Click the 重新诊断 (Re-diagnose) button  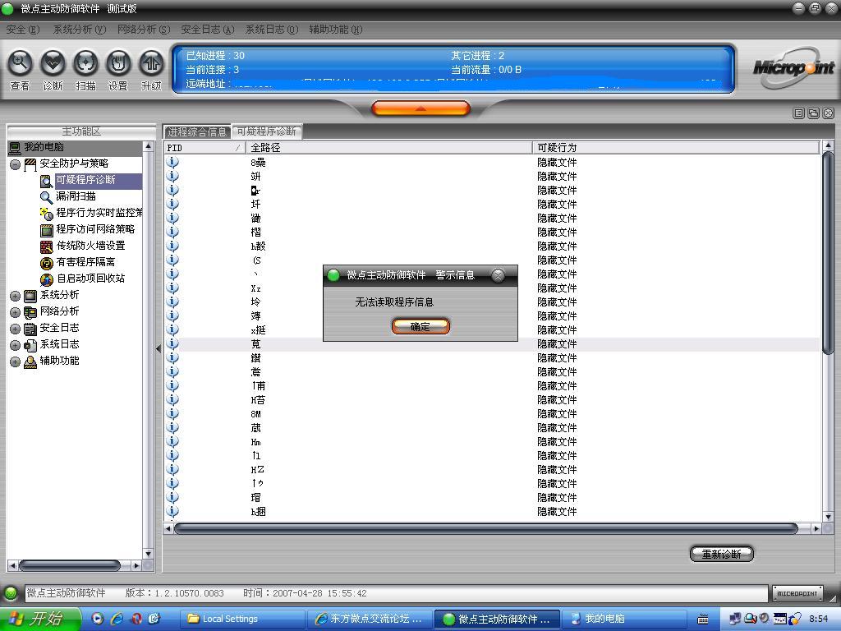[721, 554]
